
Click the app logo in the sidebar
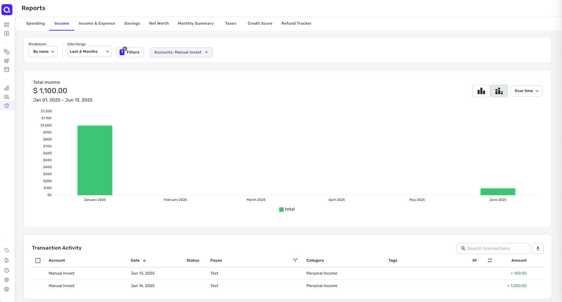coord(7,10)
